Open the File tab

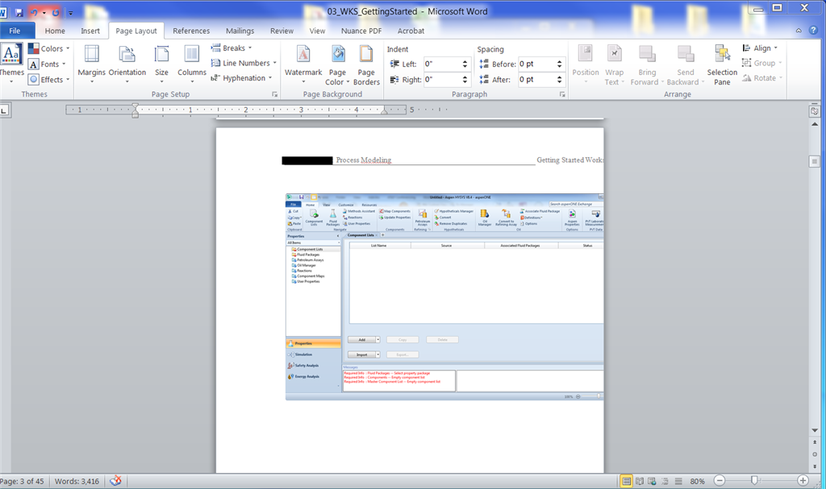[x=15, y=31]
